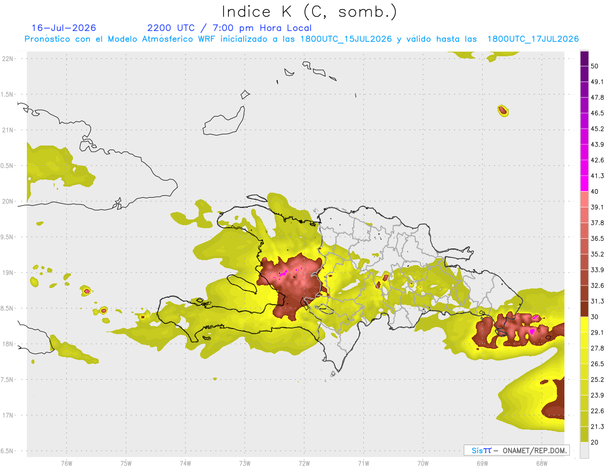Image resolution: width=608 pixels, height=470 pixels.
Task: Click the colorbar value "41.3"
Action: click(x=597, y=176)
